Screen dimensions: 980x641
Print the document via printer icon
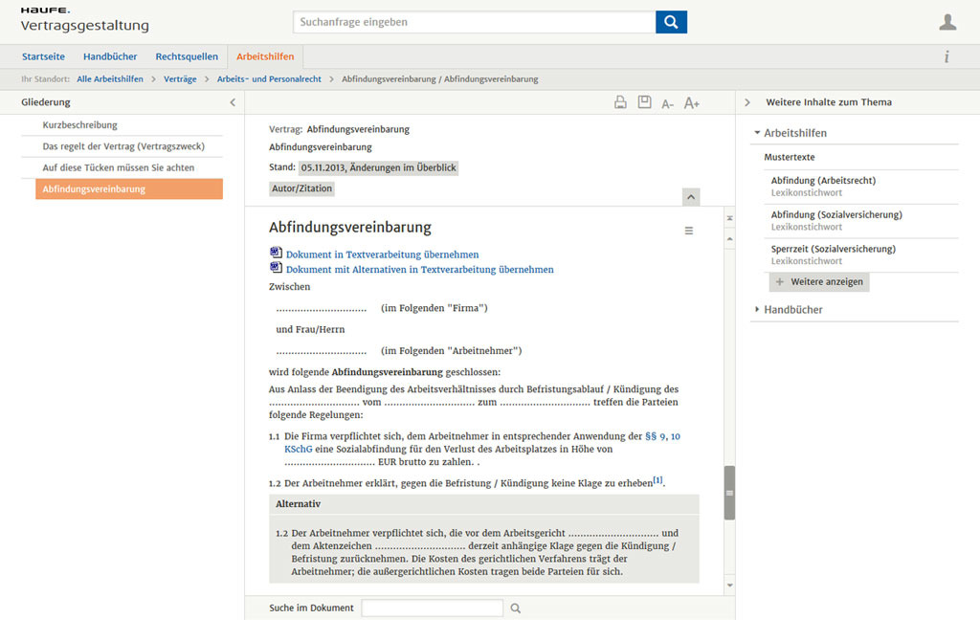pos(620,102)
